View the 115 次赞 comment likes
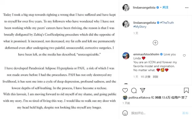Screen dimensions: 192x119 [x=145, y=77]
